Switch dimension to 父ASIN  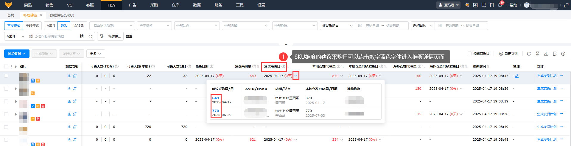(x=79, y=25)
